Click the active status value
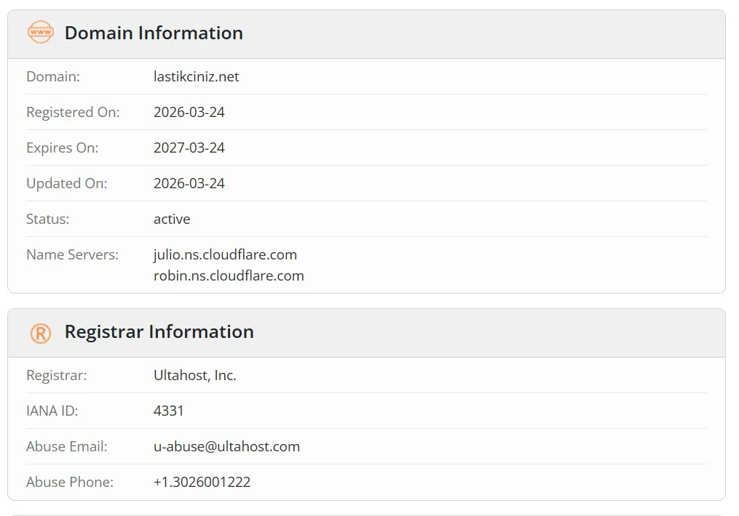Image resolution: width=739 pixels, height=516 pixels. (x=172, y=219)
